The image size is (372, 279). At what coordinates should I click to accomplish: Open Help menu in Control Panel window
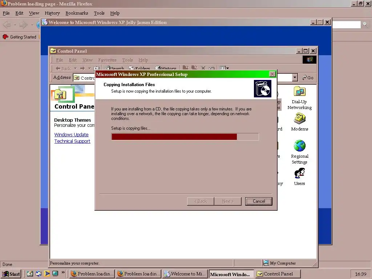[143, 60]
